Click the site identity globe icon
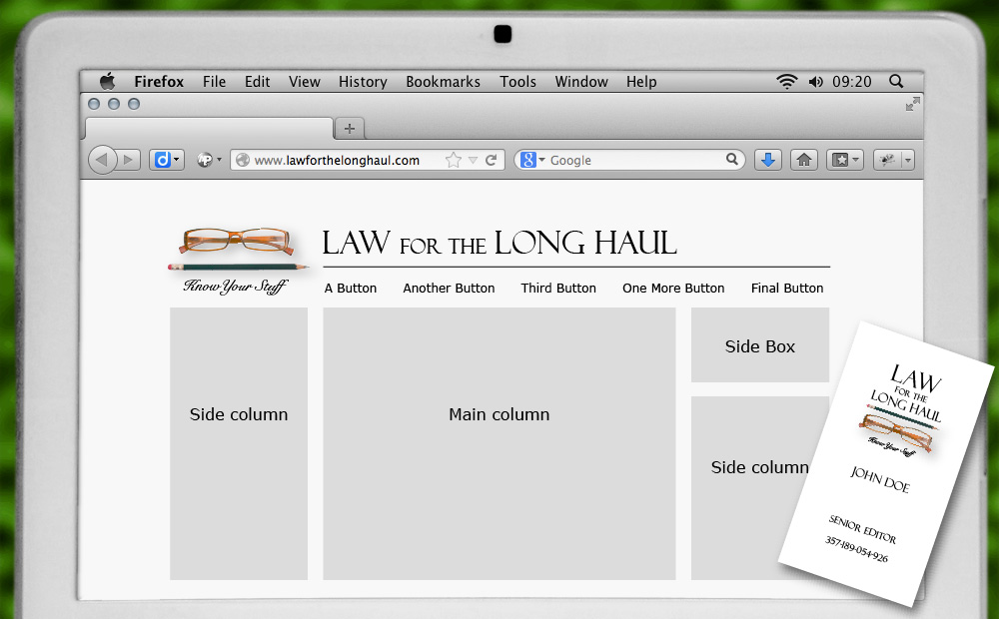Viewport: 999px width, 619px height. [243, 160]
